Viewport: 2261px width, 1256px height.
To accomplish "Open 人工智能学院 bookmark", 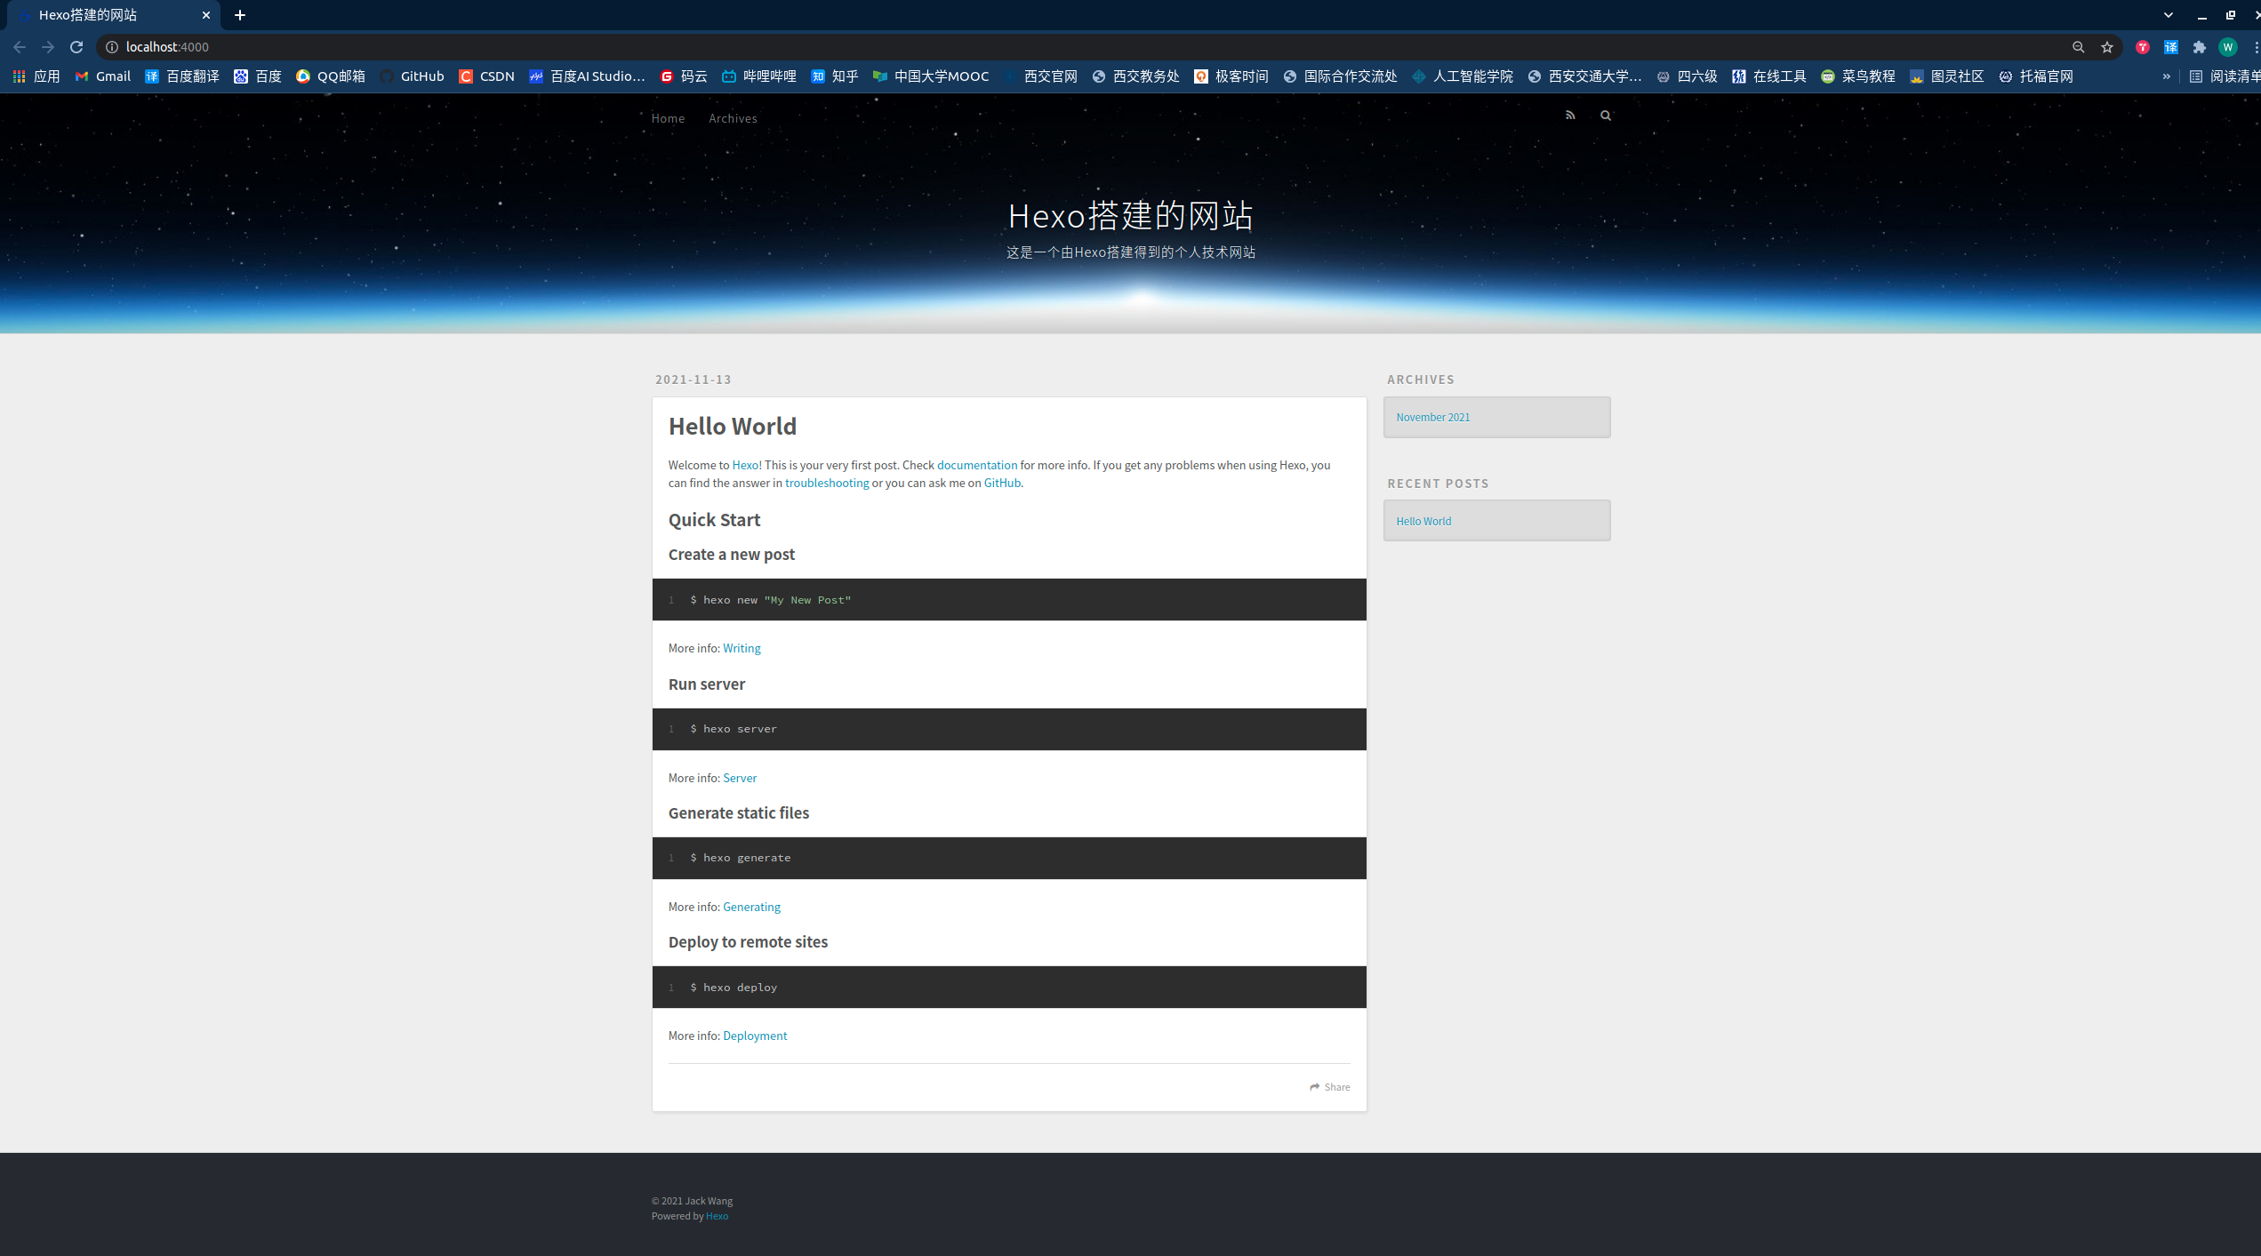I will click(1463, 76).
